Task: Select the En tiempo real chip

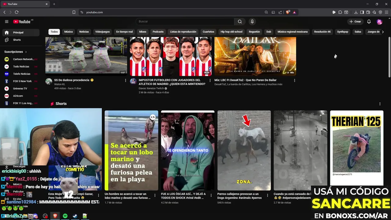Action: 124,32
